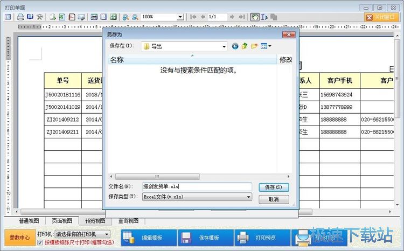Click the copy icon in toolbar
The height and width of the screenshot is (251, 404).
(x=274, y=17)
